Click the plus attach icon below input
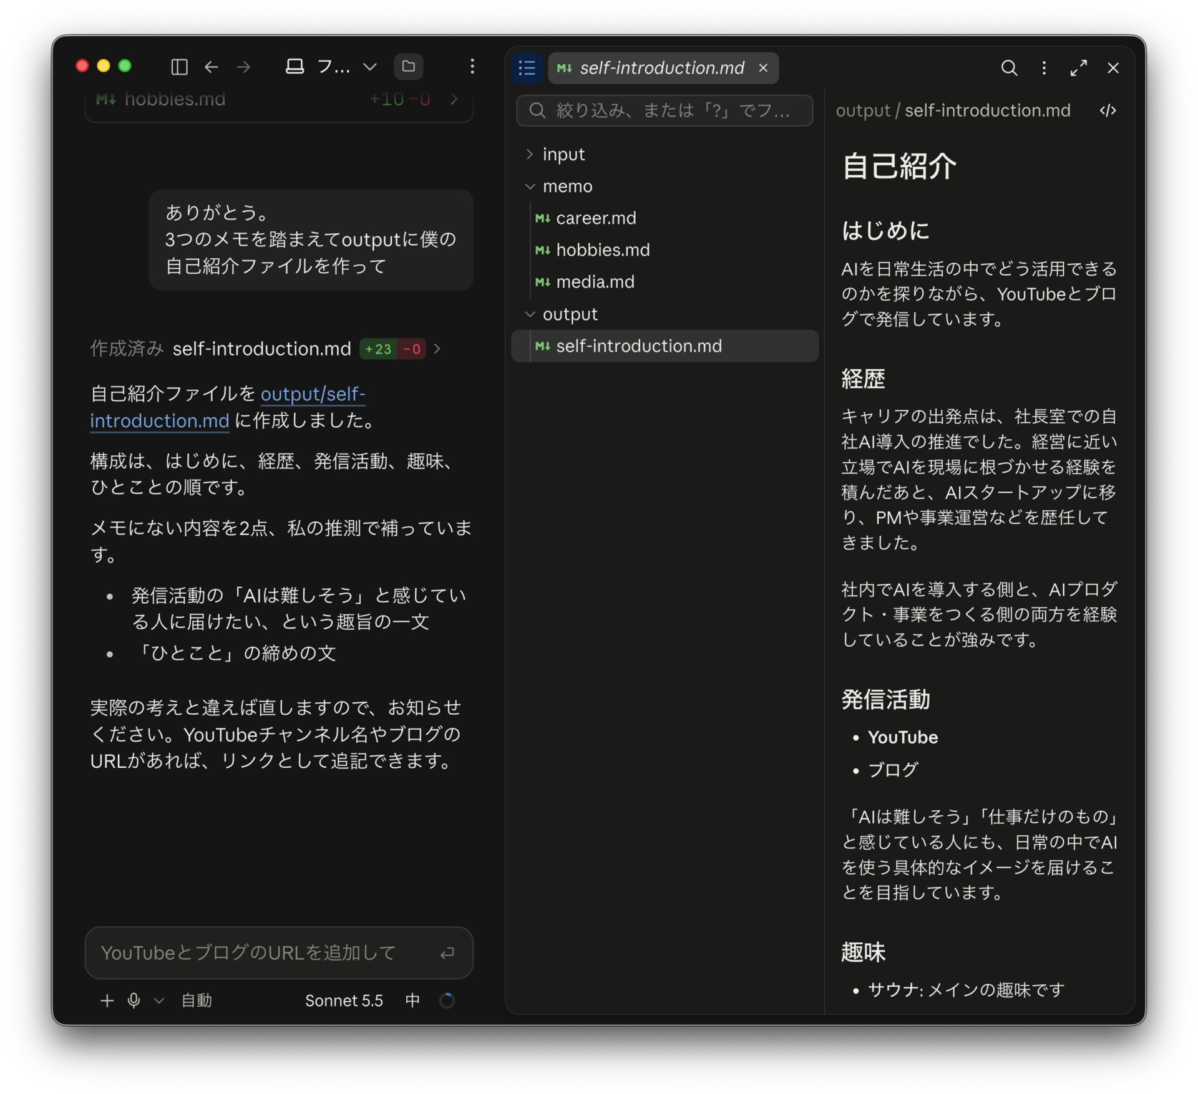Viewport: 1198px width, 1094px height. coord(107,1000)
